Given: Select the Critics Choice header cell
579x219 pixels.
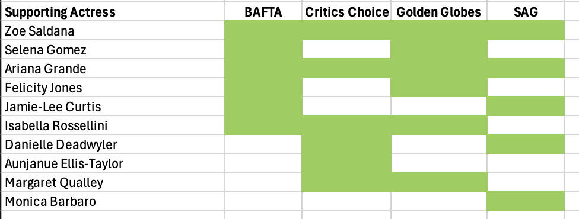Looking at the screenshot, I should (346, 12).
